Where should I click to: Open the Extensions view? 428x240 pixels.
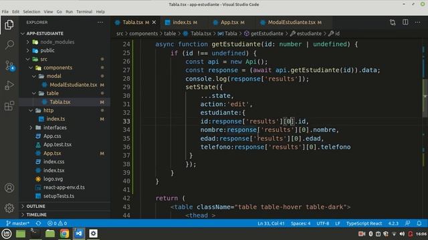click(x=9, y=105)
